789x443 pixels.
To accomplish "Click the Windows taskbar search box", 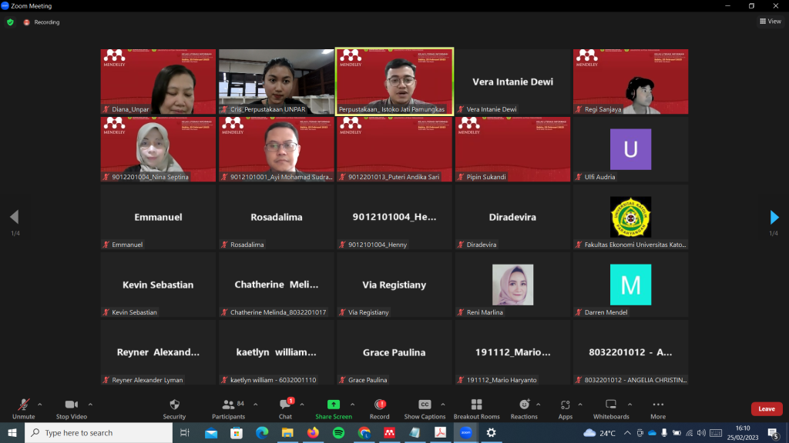I will point(99,433).
